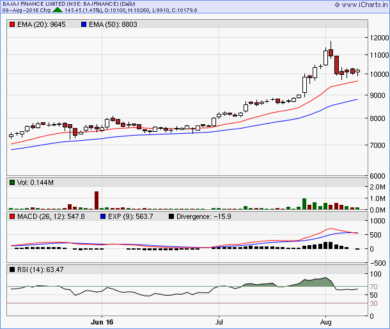This screenshot has width=390, height=329.
Task: Click the 11000 price axis label
Action: click(x=379, y=55)
